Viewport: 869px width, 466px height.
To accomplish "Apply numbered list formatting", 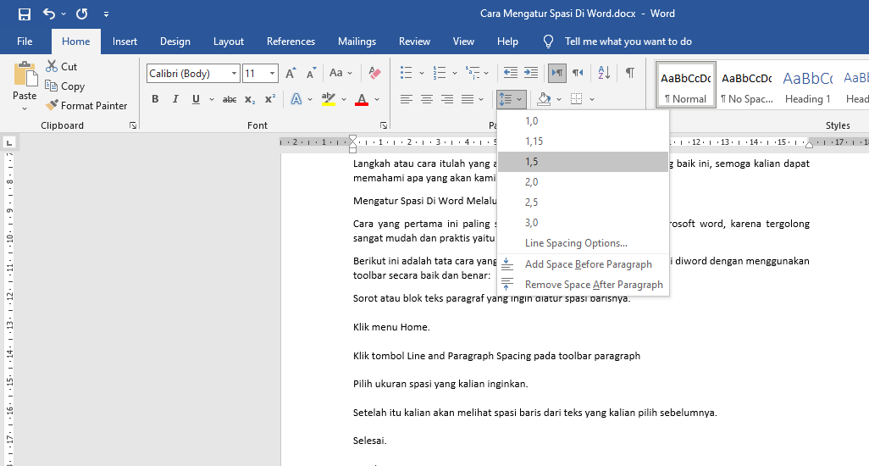I will [440, 73].
